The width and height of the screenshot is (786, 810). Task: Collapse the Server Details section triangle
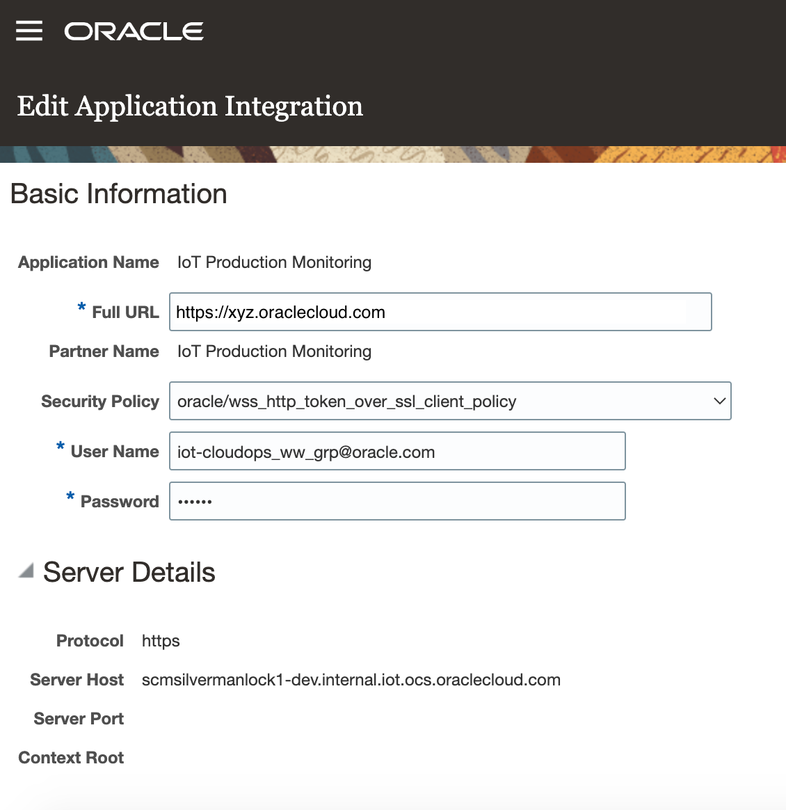(x=26, y=571)
